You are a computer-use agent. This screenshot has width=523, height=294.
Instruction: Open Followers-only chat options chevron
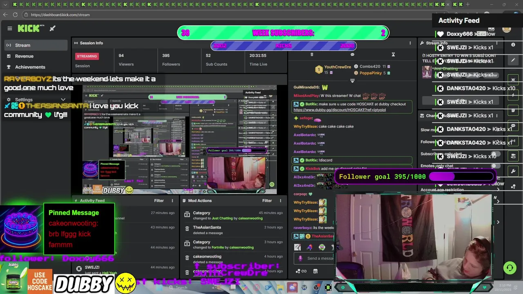click(x=498, y=142)
